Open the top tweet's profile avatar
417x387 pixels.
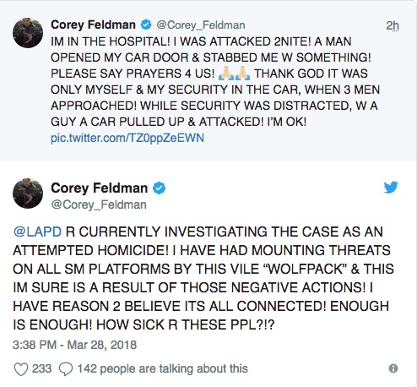coord(28,33)
